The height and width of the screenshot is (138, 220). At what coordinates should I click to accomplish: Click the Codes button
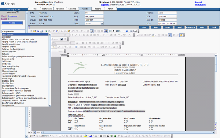167,27
